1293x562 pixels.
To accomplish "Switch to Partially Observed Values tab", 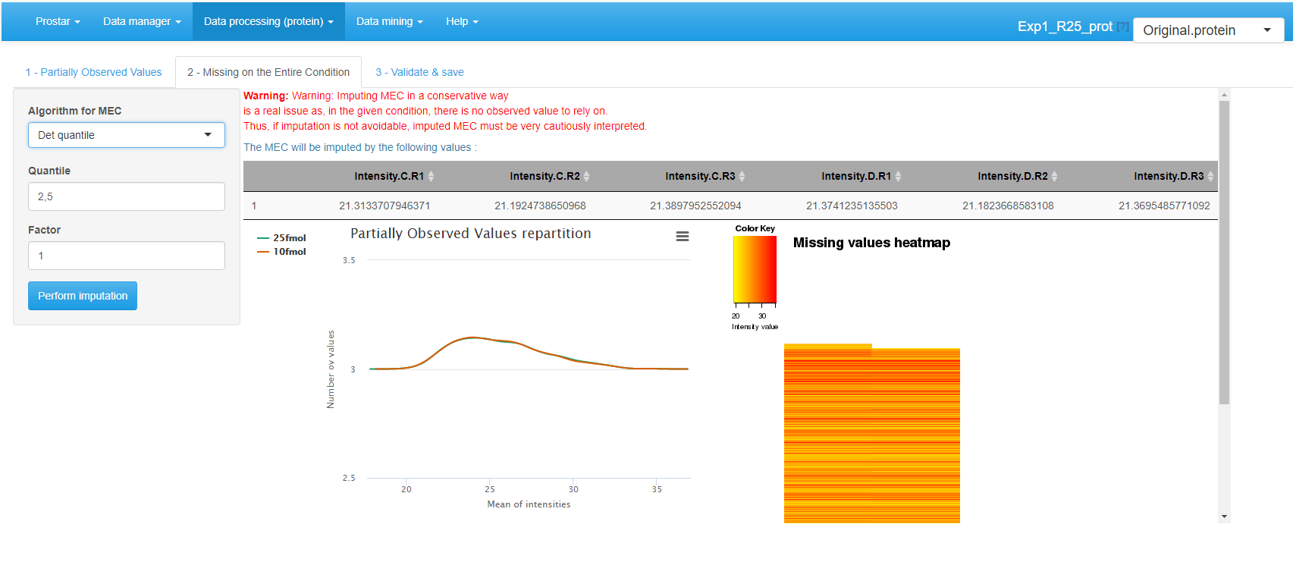I will click(93, 72).
